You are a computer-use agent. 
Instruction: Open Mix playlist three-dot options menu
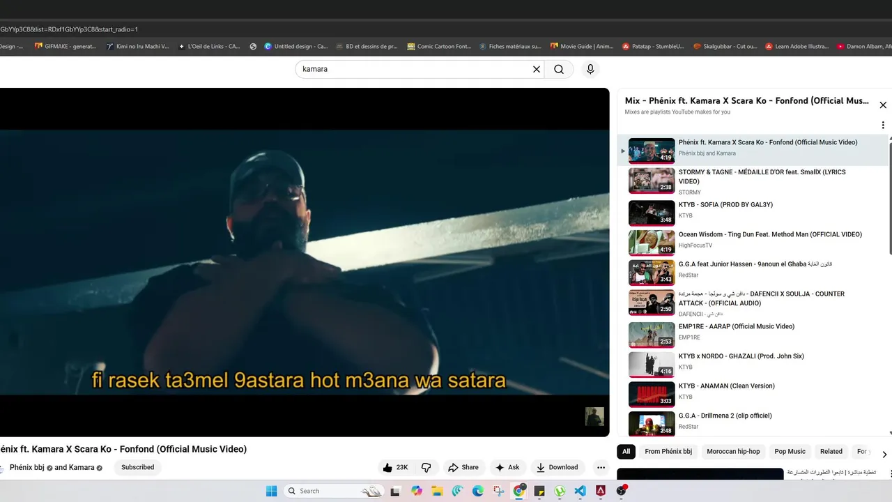(883, 125)
